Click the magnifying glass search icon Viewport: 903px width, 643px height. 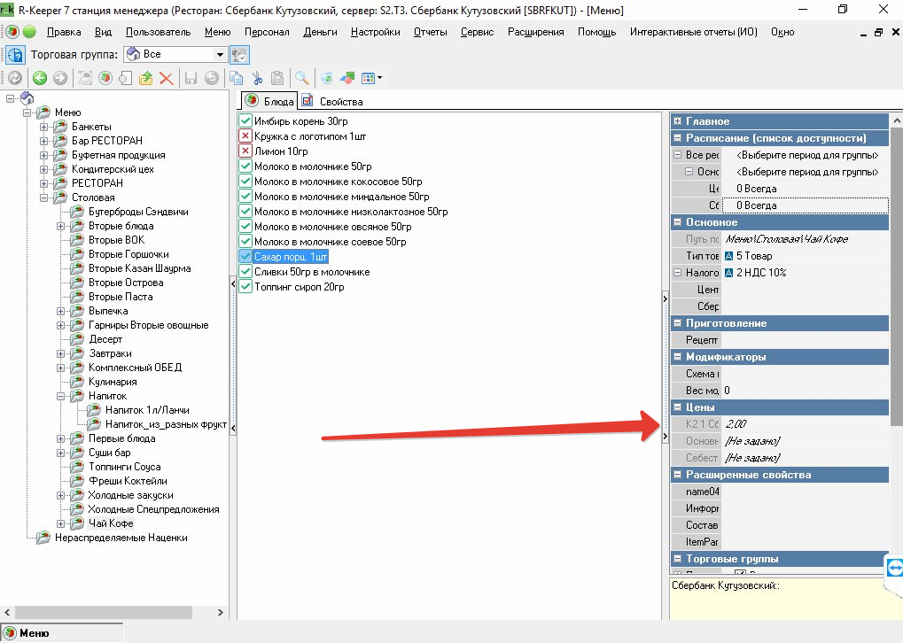pyautogui.click(x=302, y=78)
